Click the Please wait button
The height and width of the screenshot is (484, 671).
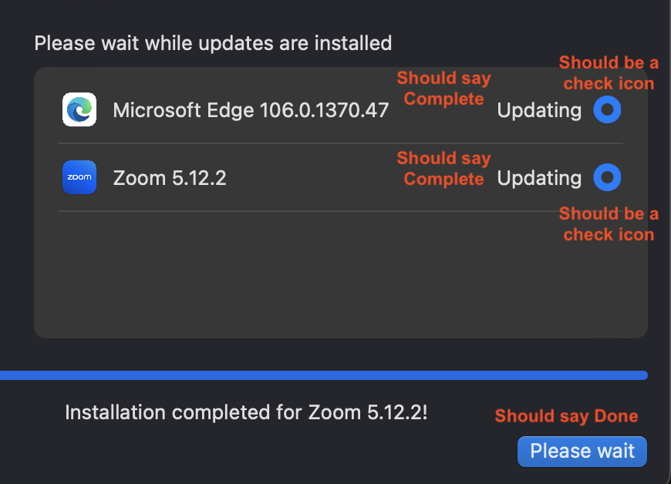(x=582, y=452)
